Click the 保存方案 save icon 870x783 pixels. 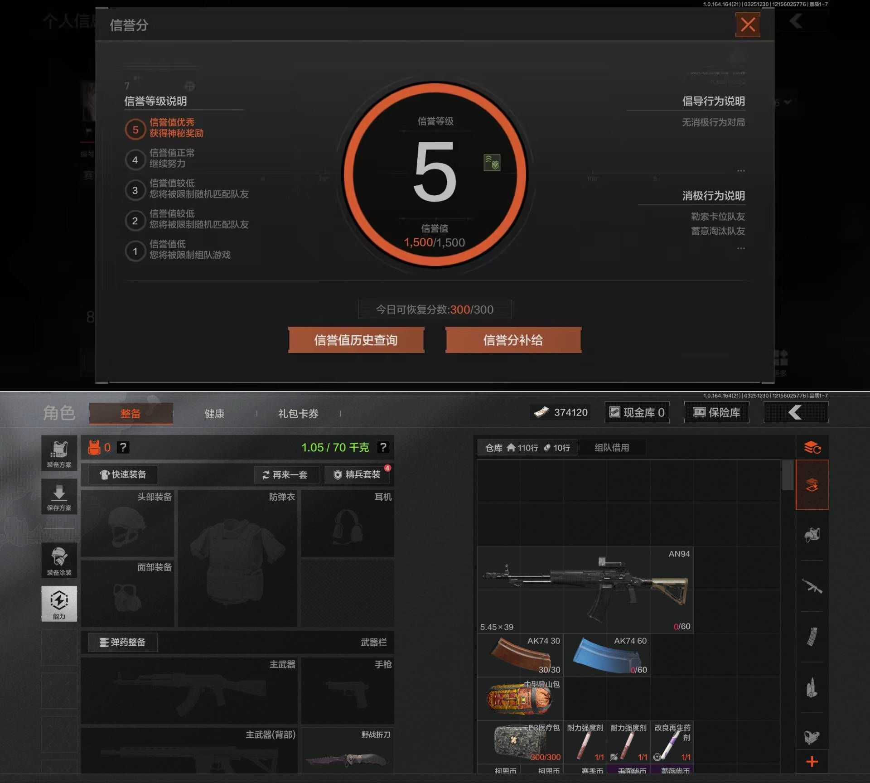point(59,497)
